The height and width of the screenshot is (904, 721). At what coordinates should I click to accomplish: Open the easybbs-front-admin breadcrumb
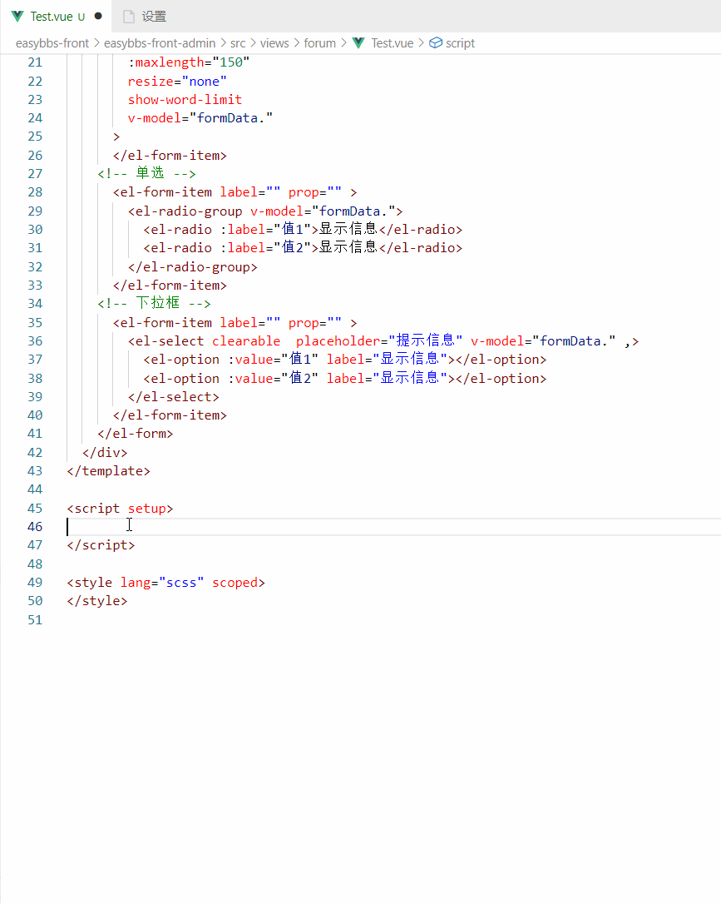(160, 43)
